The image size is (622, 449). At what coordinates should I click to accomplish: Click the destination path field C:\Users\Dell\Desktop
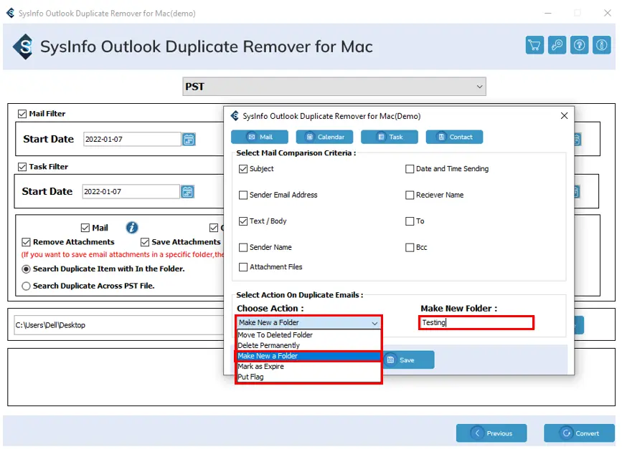tap(119, 325)
